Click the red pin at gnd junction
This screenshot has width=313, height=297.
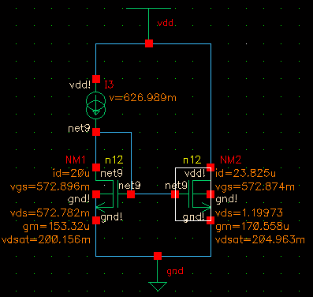click(158, 256)
